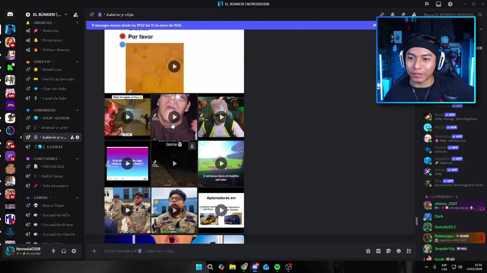Open taskbar search icon
This screenshot has width=487, height=273.
click(x=210, y=267)
